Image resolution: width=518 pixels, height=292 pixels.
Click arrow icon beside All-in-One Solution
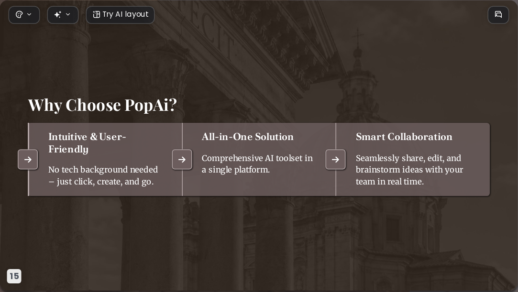click(x=182, y=160)
